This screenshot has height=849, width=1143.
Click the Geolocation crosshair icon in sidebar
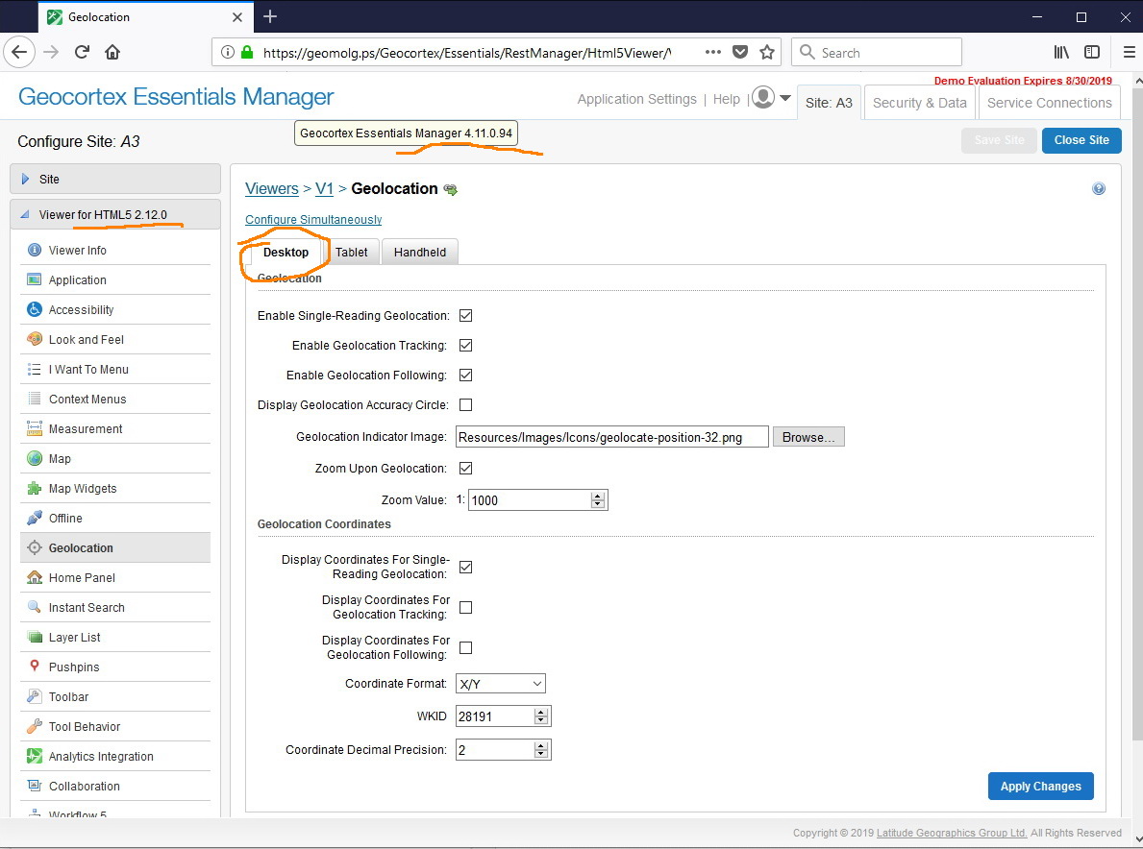coord(35,547)
